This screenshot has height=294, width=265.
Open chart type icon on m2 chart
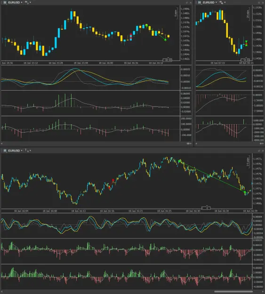(5, 2)
